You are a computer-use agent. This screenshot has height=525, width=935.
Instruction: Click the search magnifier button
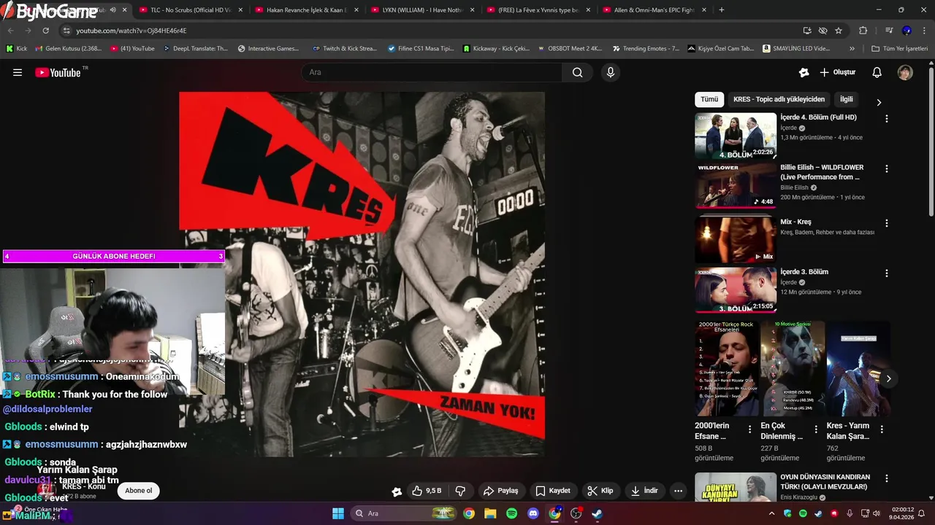tap(578, 72)
